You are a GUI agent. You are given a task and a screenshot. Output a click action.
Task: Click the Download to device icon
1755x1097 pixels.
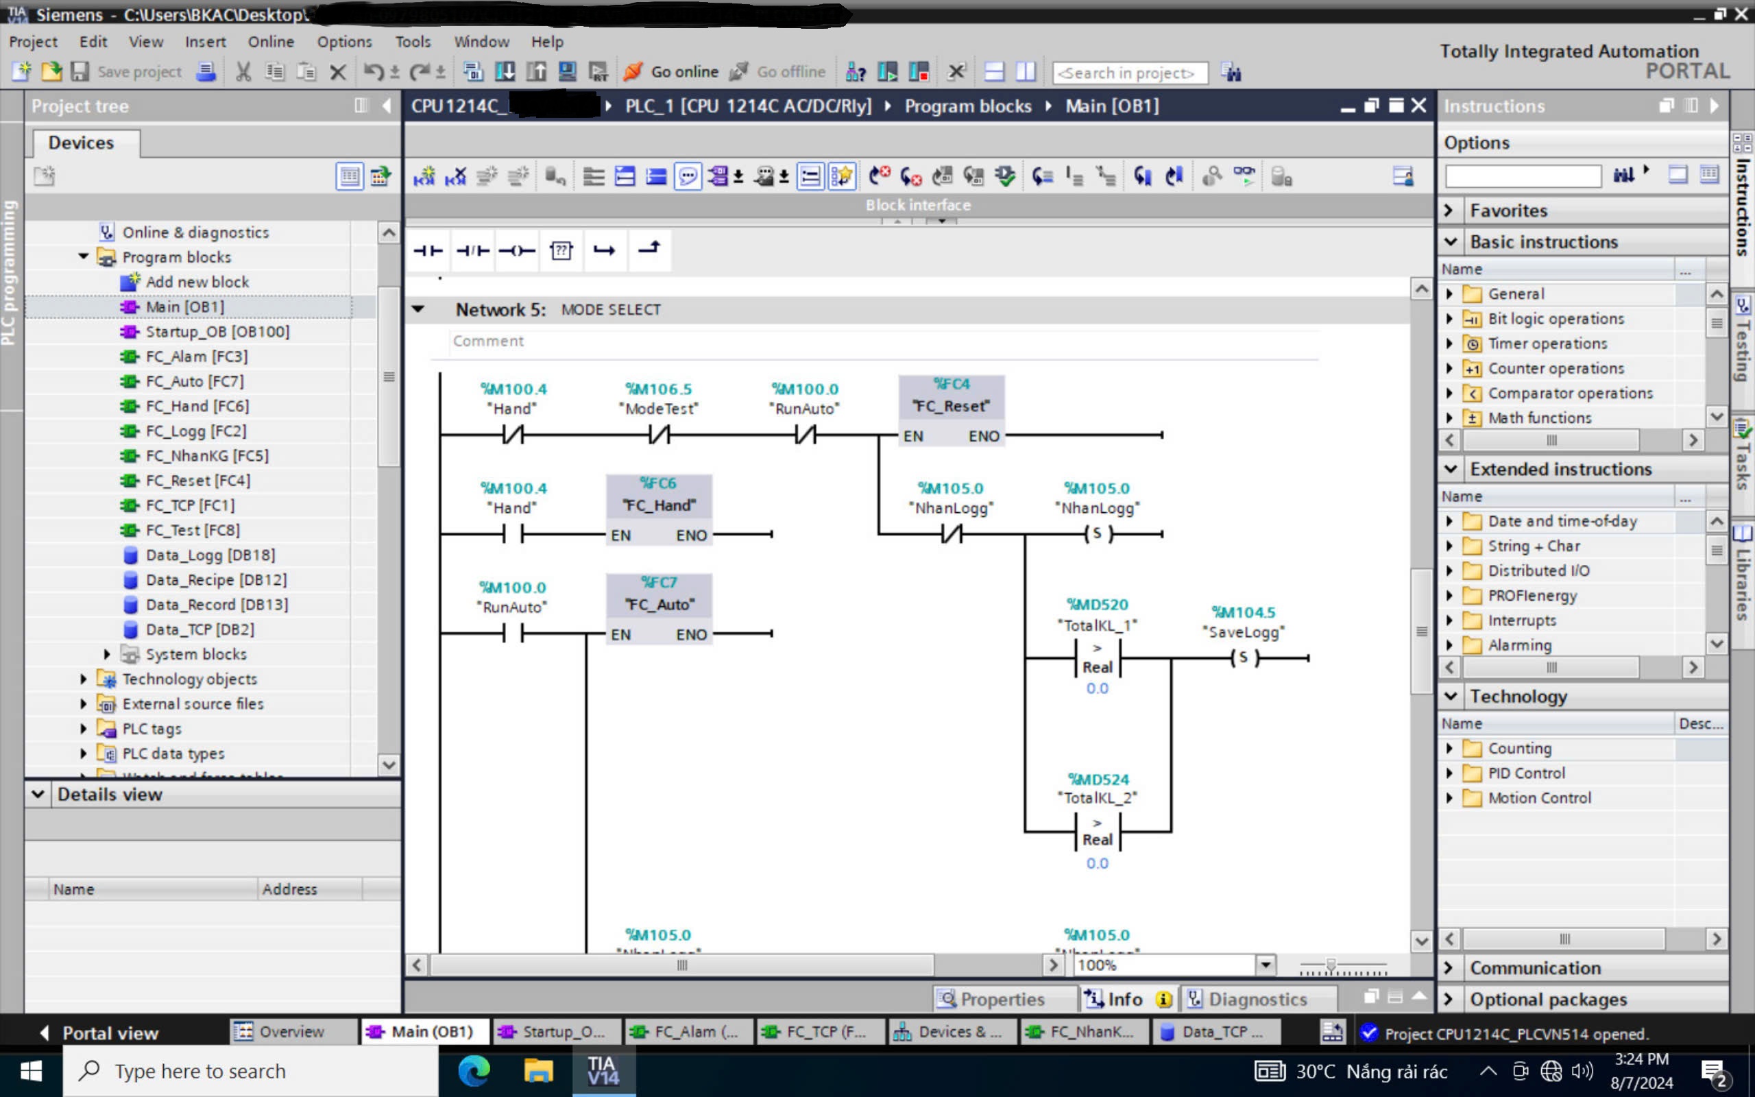tap(505, 72)
